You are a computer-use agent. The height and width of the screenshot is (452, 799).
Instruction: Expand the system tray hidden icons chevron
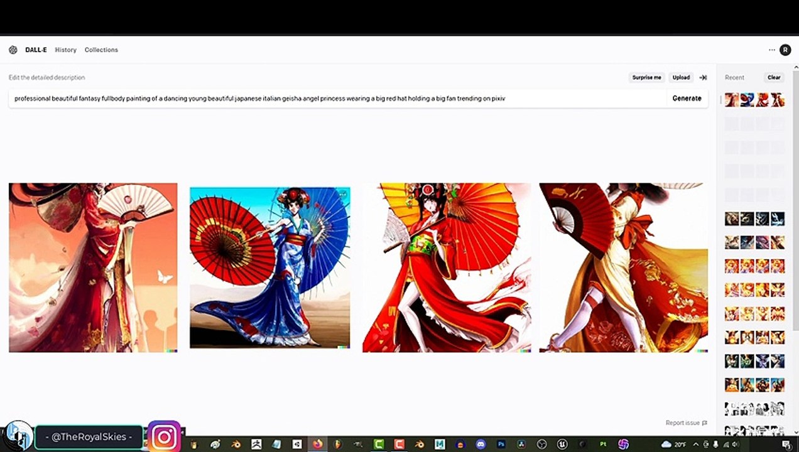[695, 444]
